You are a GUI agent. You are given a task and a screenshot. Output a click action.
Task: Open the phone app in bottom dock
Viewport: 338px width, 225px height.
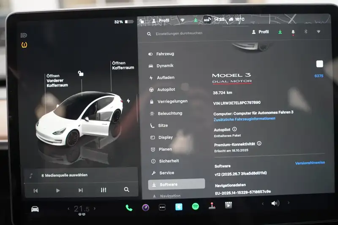[129, 207]
